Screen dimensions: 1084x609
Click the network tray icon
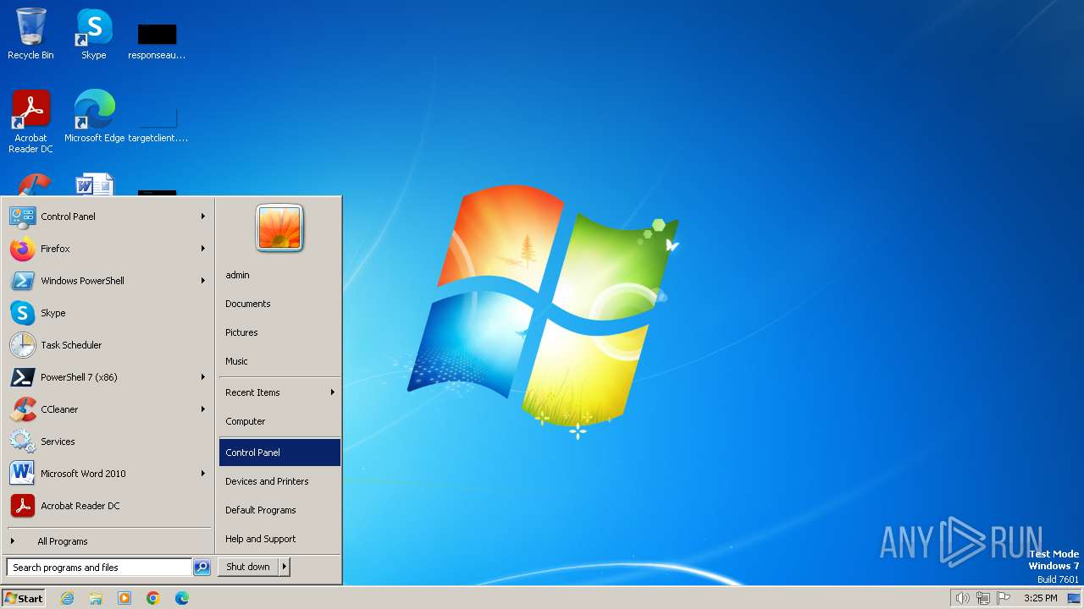point(983,598)
